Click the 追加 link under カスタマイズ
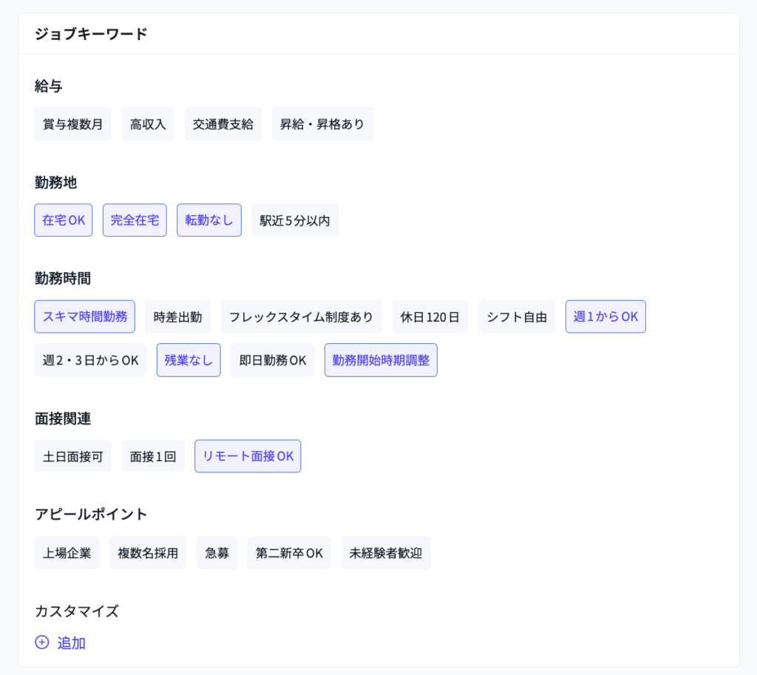This screenshot has width=757, height=675. pyautogui.click(x=71, y=642)
